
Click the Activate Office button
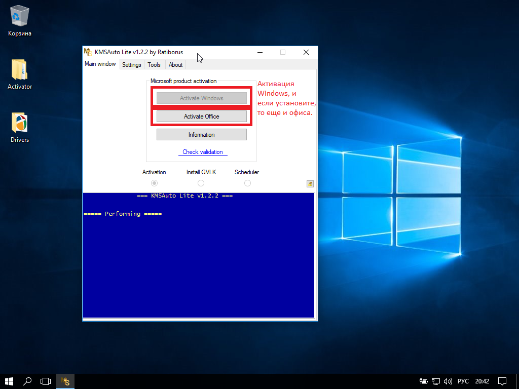pos(202,116)
